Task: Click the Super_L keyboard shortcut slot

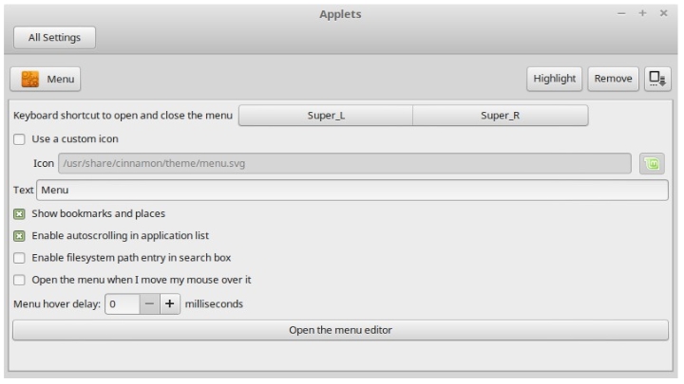Action: coord(325,116)
